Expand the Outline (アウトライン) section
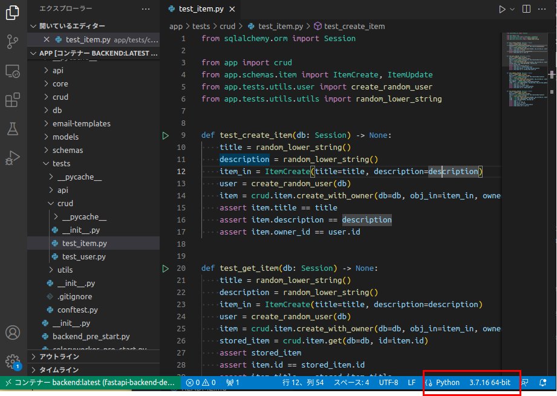557x396 pixels. tap(94, 356)
